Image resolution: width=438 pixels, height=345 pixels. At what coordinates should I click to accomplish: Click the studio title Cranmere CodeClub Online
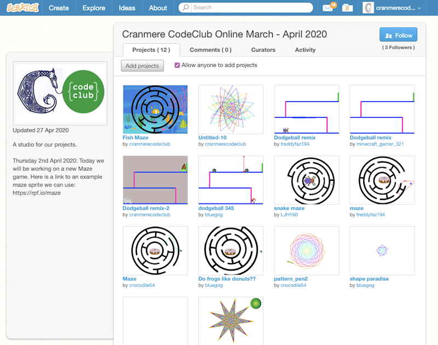pyautogui.click(x=224, y=34)
